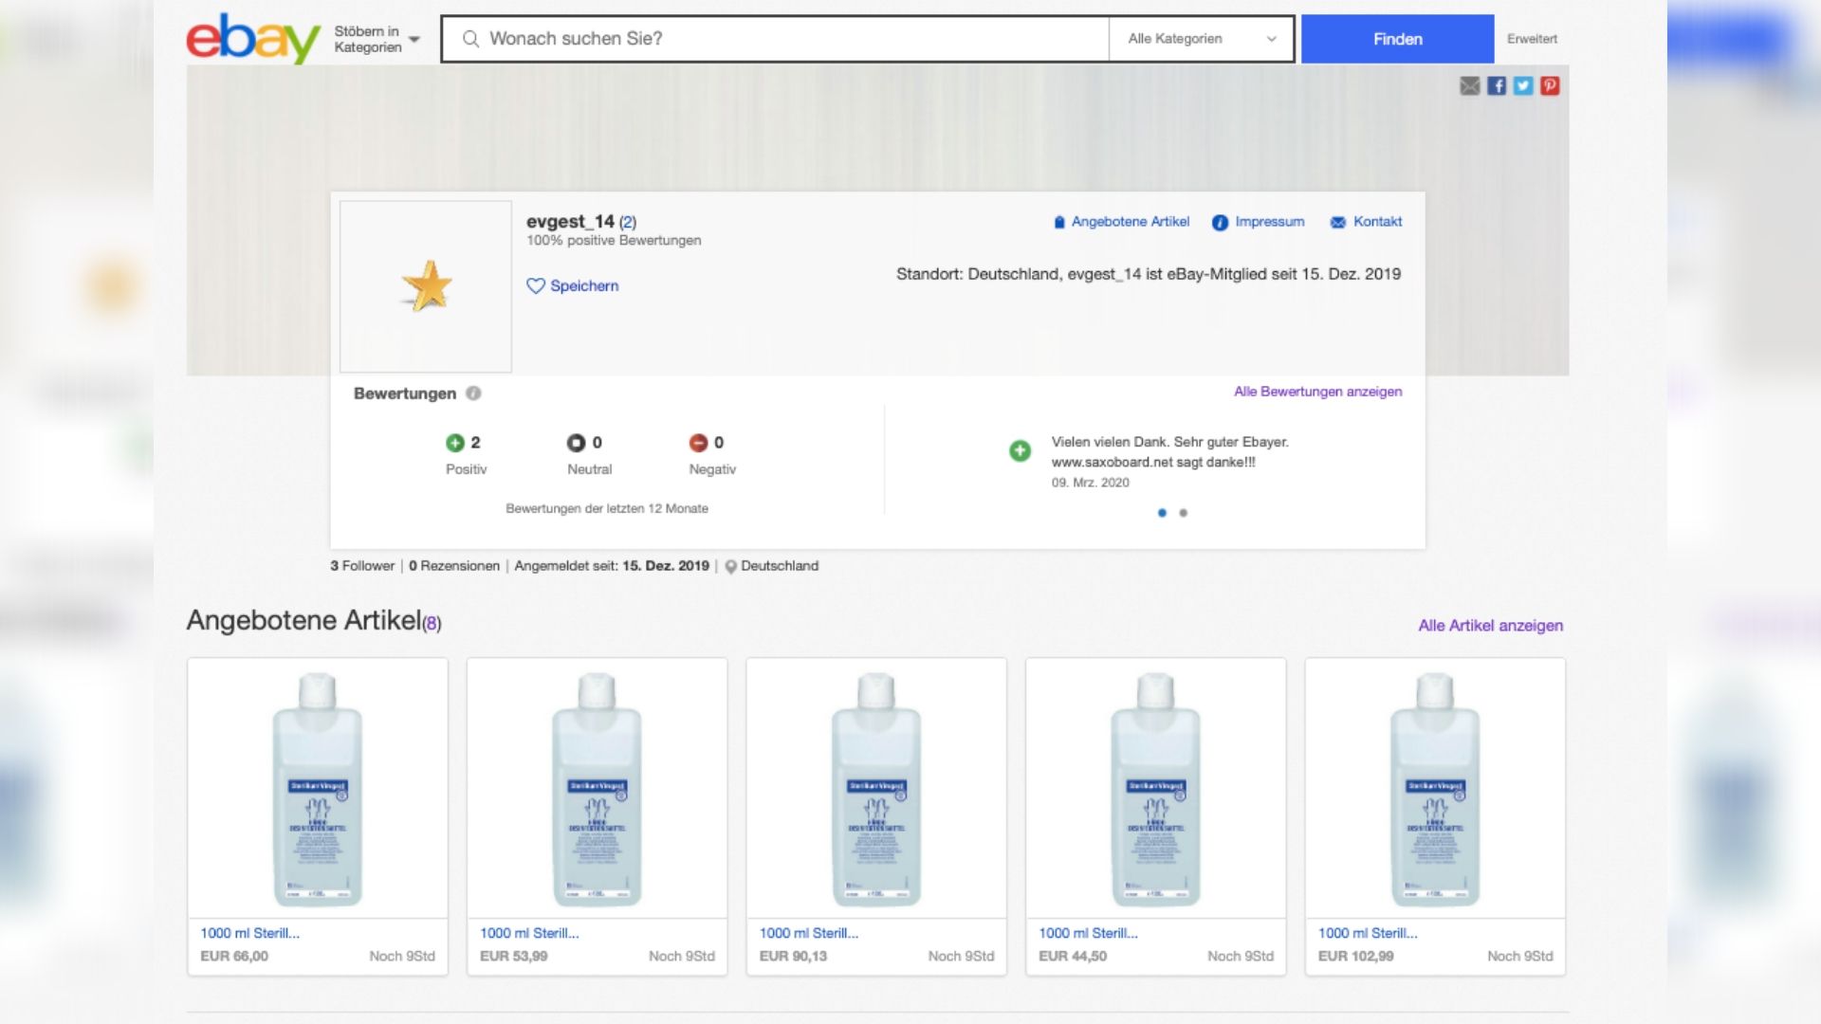Open Alle Bewertungen anzeigen link
Screen dimensions: 1821x1024
[1317, 392]
